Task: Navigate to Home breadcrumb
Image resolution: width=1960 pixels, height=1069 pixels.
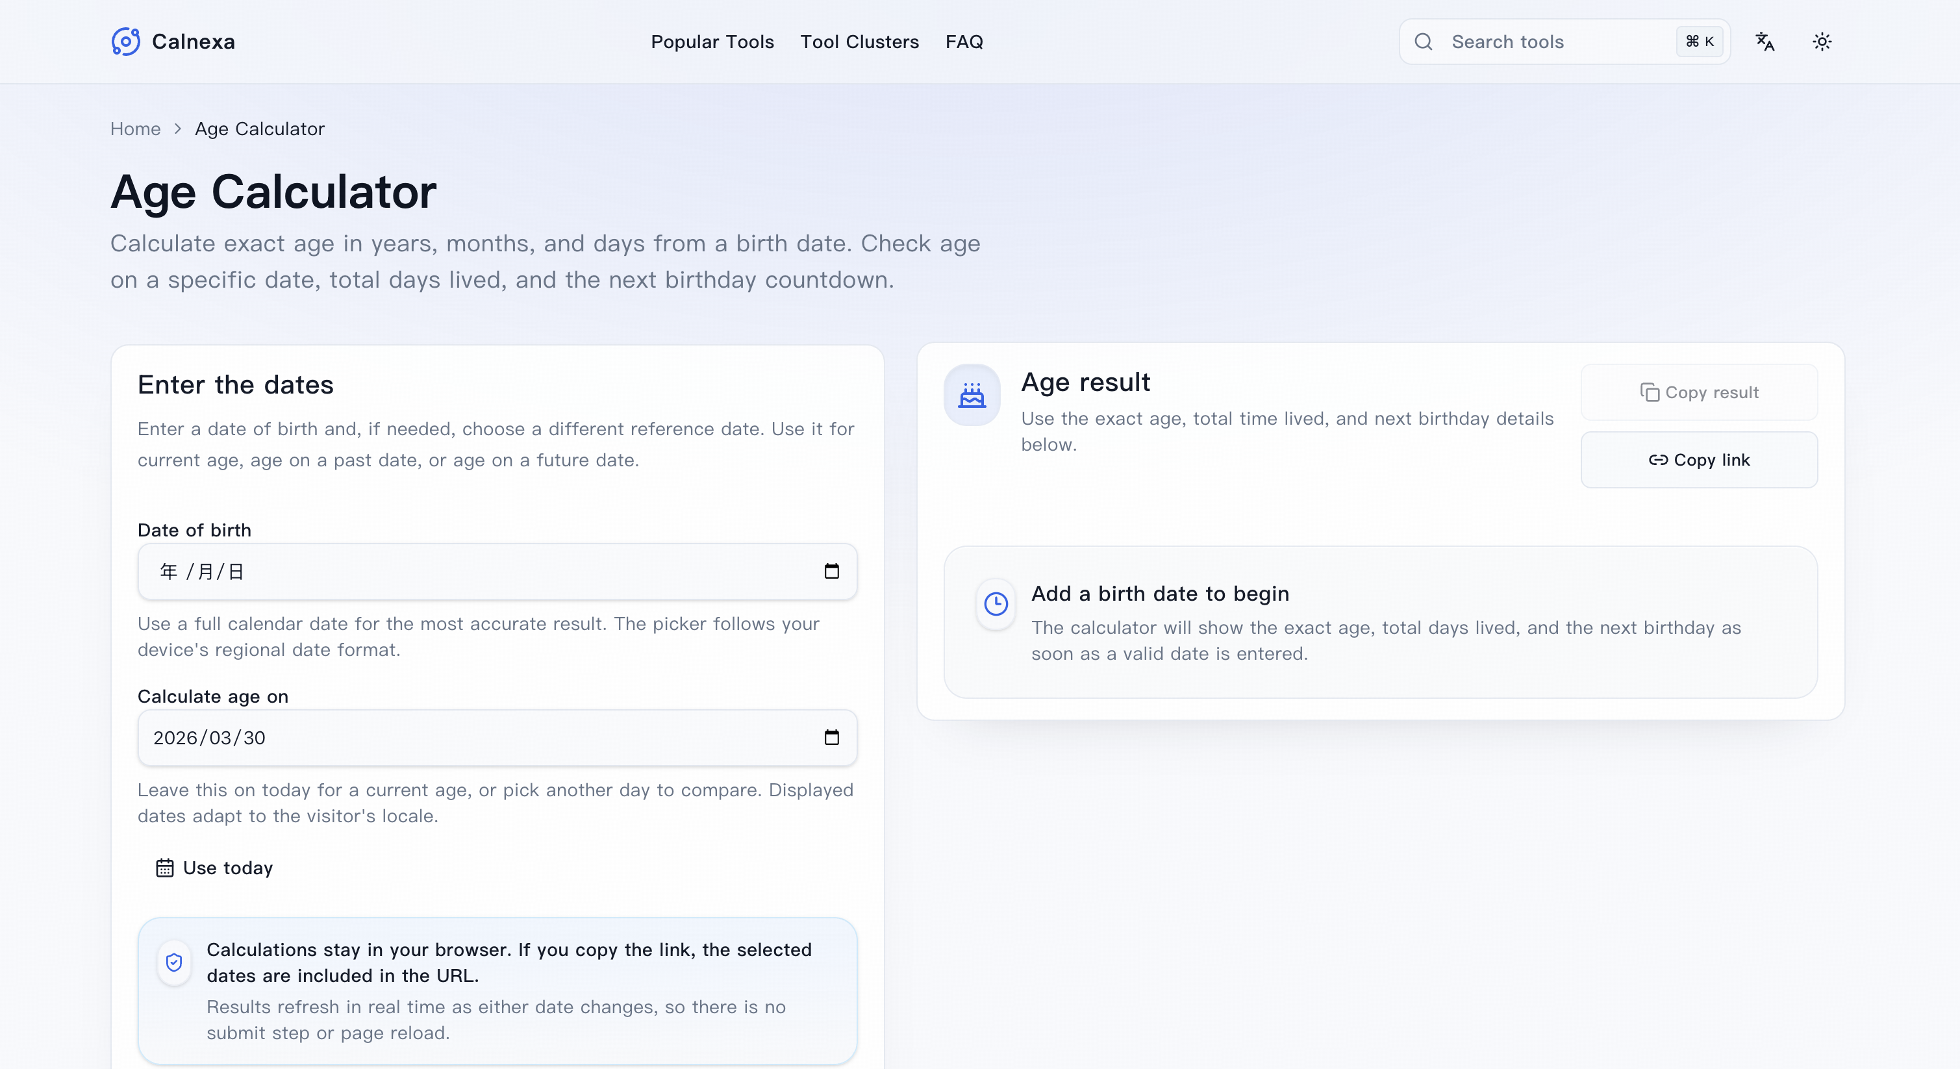Action: click(136, 129)
